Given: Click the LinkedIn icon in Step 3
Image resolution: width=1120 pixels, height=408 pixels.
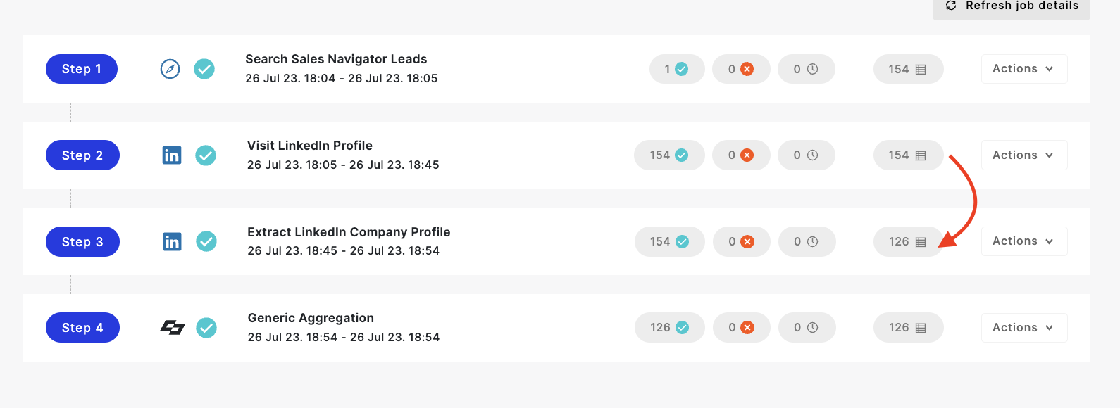Looking at the screenshot, I should click(x=172, y=242).
